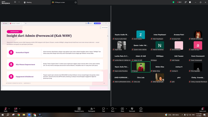Open the More options menu

click(x=141, y=110)
